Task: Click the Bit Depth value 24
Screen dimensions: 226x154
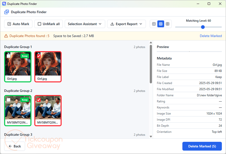Action: 220,126
